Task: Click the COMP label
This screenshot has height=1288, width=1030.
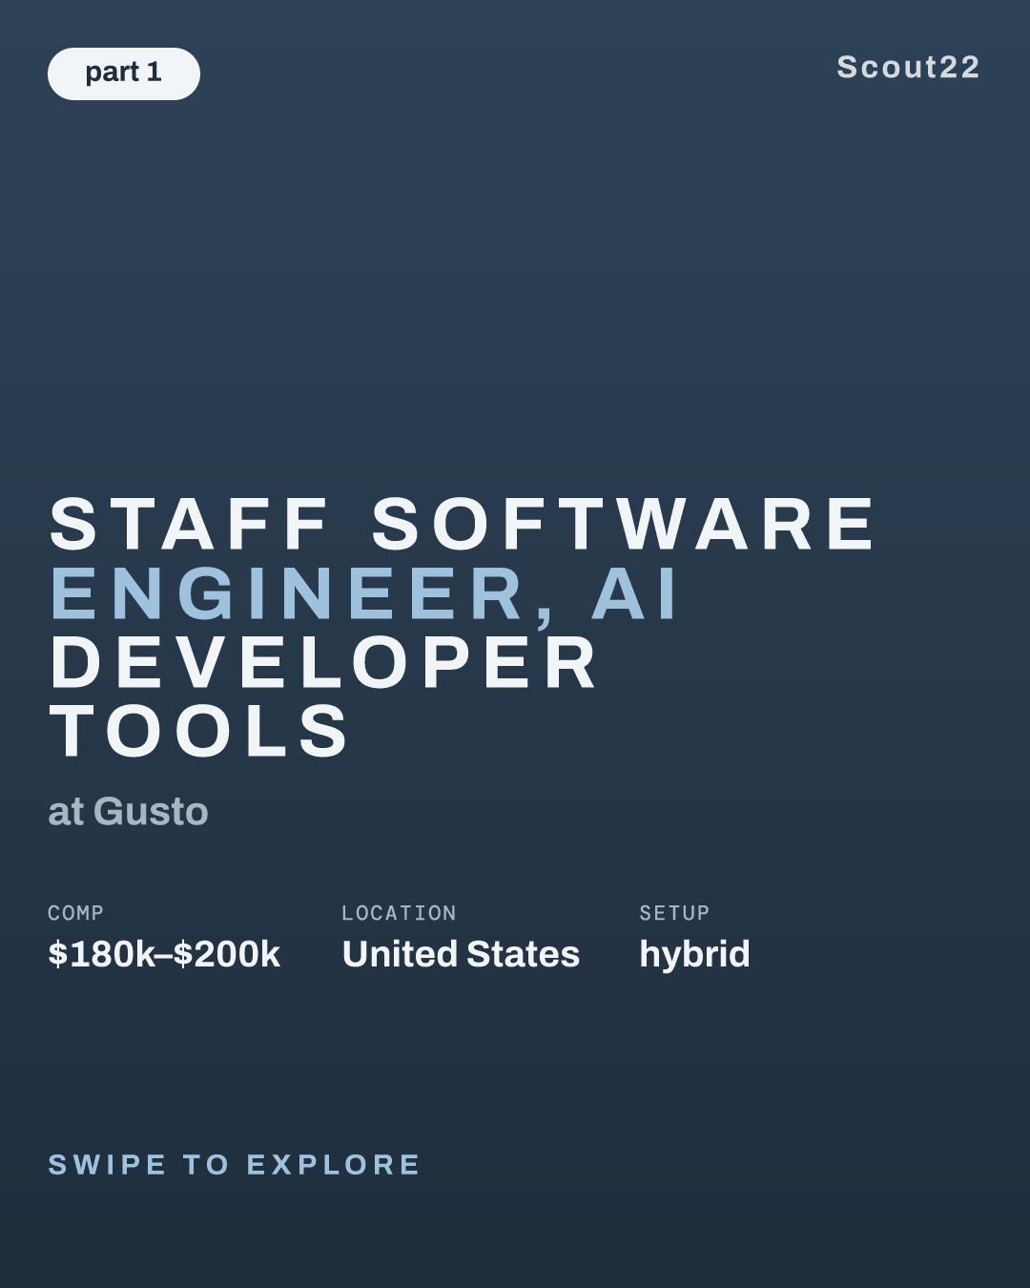Action: click(75, 913)
